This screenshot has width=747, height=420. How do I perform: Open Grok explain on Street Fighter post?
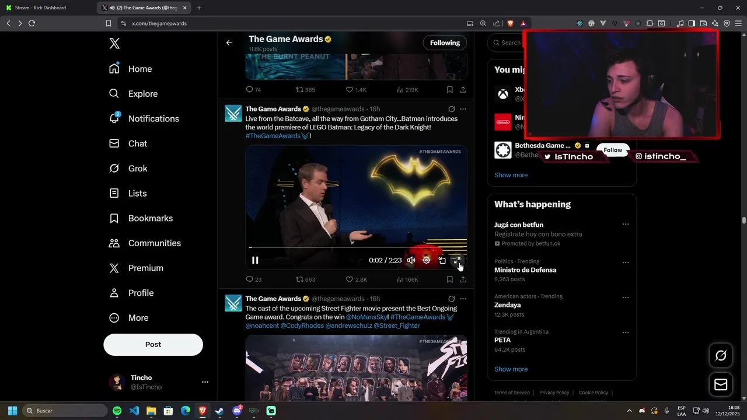tap(451, 299)
